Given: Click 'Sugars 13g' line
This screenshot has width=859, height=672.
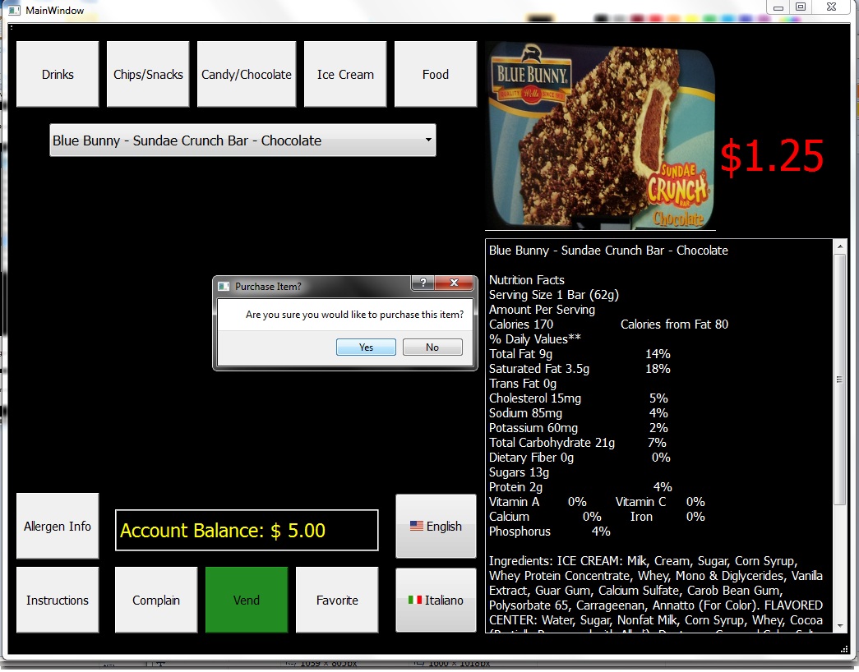Looking at the screenshot, I should 519,472.
